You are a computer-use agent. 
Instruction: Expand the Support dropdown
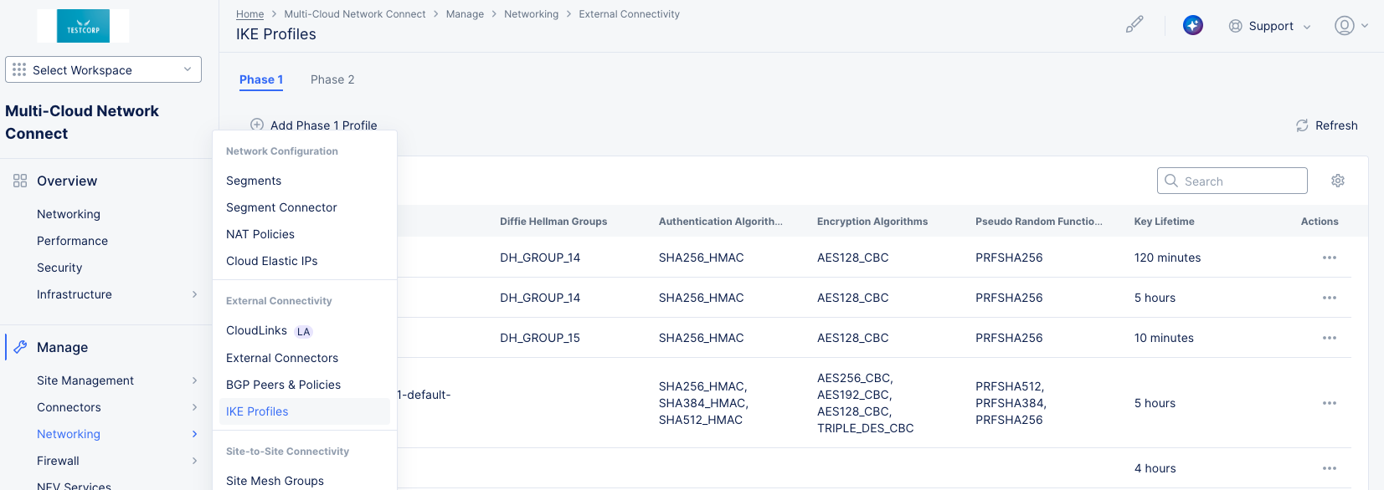1269,26
